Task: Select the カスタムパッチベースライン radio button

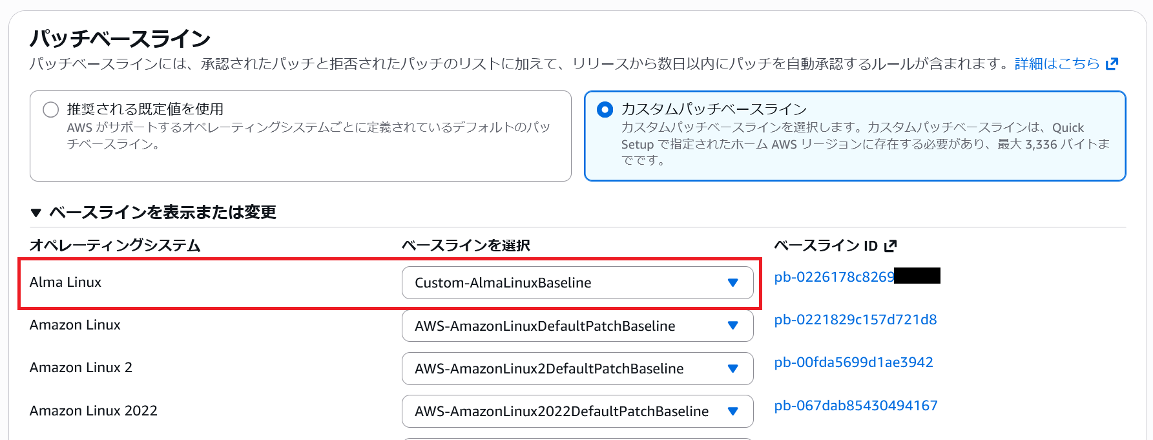Action: coord(605,109)
